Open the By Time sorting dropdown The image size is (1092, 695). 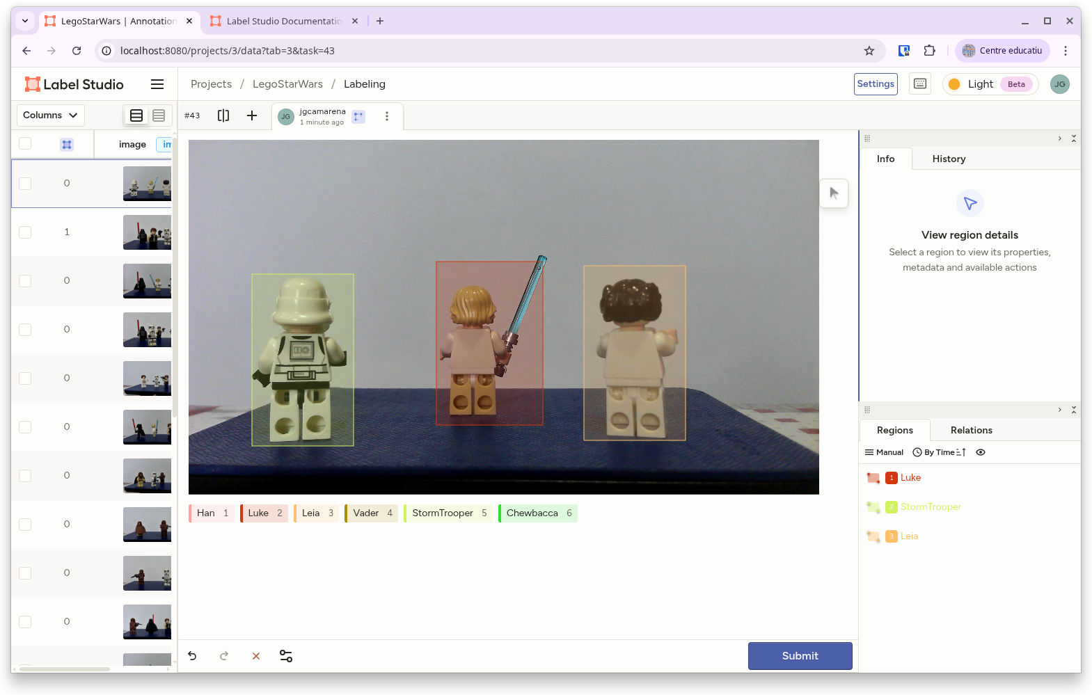point(940,452)
